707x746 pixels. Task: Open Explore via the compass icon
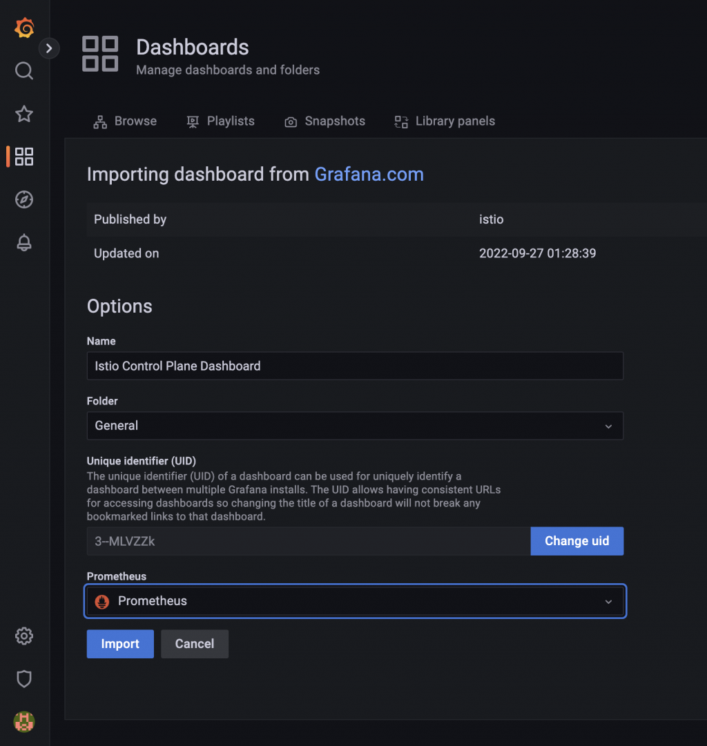(x=24, y=199)
